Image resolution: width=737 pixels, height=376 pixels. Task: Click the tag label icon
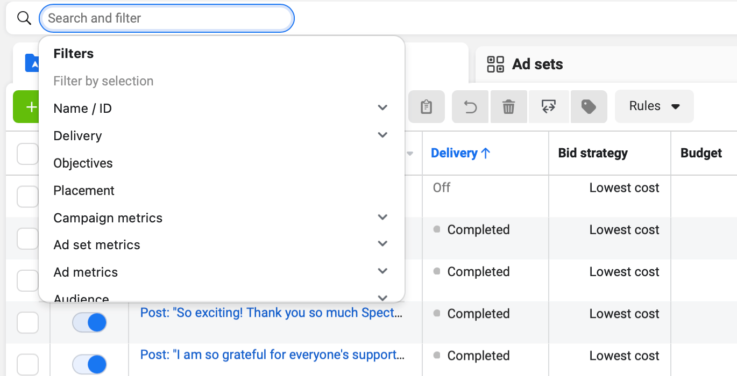(x=589, y=106)
